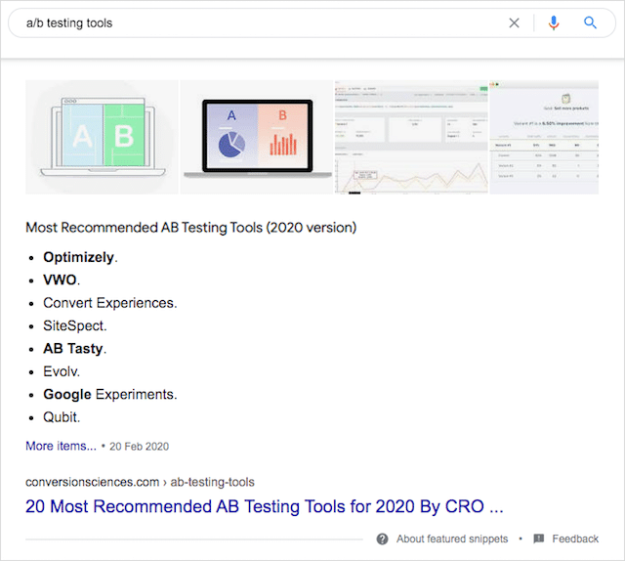Click the Most Recommended AB Testing Tools heading

(x=190, y=228)
